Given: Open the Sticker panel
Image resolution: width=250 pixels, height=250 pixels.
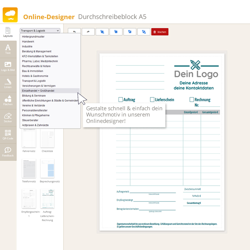Looking at the screenshot, I should point(8,117).
